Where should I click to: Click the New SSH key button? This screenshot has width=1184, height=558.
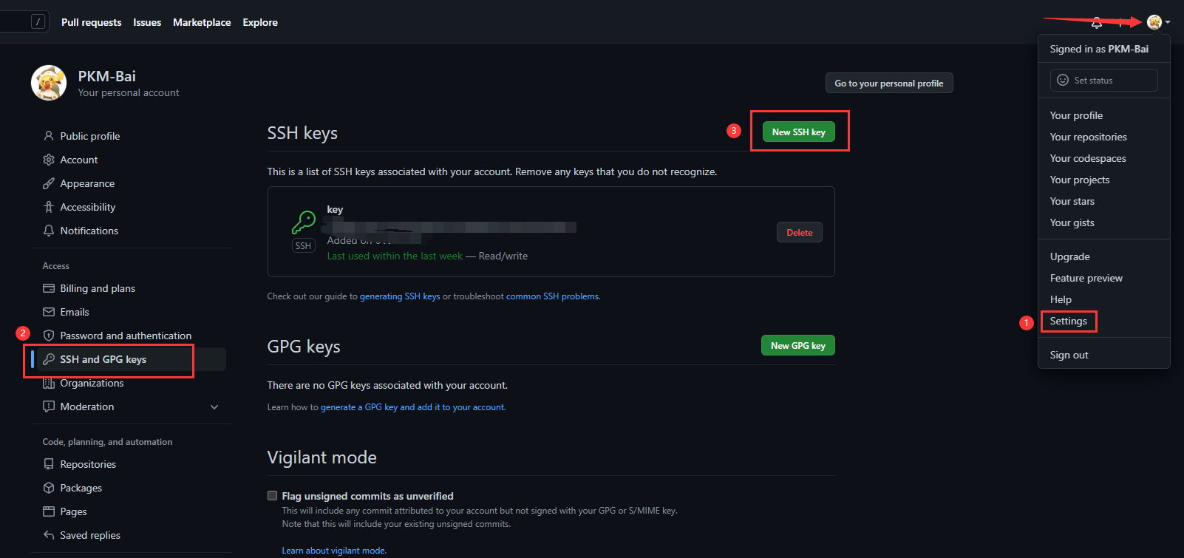click(x=799, y=132)
